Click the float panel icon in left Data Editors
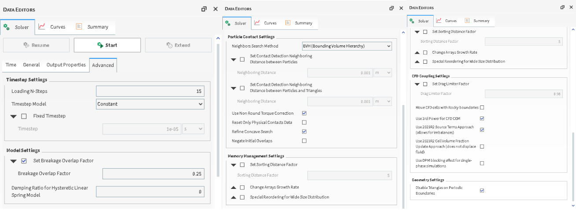This screenshot has width=576, height=210. pyautogui.click(x=204, y=9)
